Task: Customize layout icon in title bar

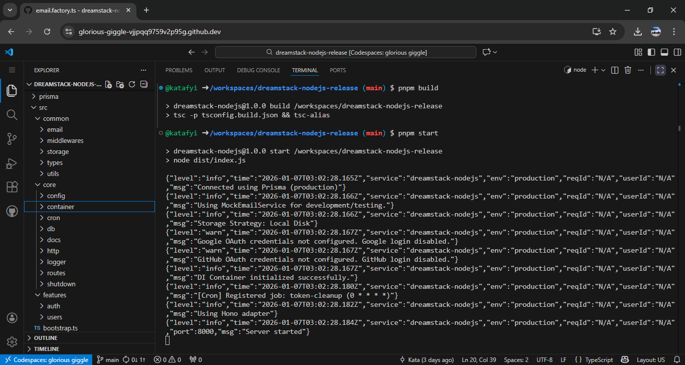Action: pyautogui.click(x=638, y=52)
